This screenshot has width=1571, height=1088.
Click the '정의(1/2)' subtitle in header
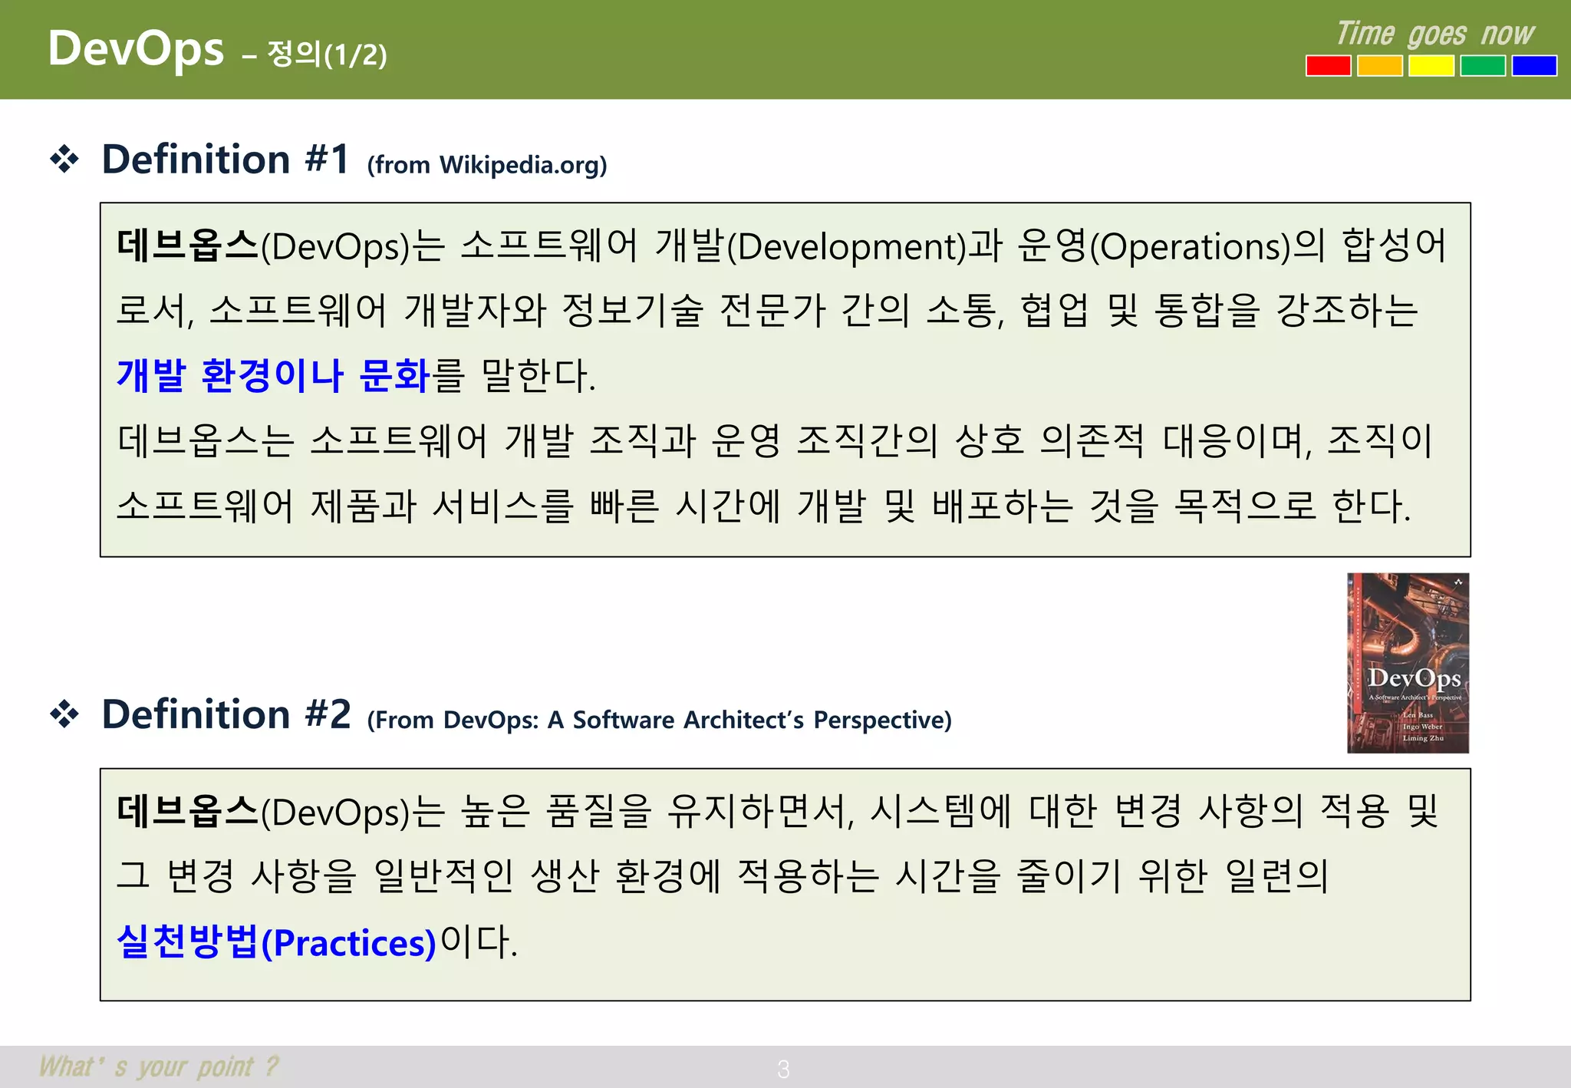[x=327, y=54]
